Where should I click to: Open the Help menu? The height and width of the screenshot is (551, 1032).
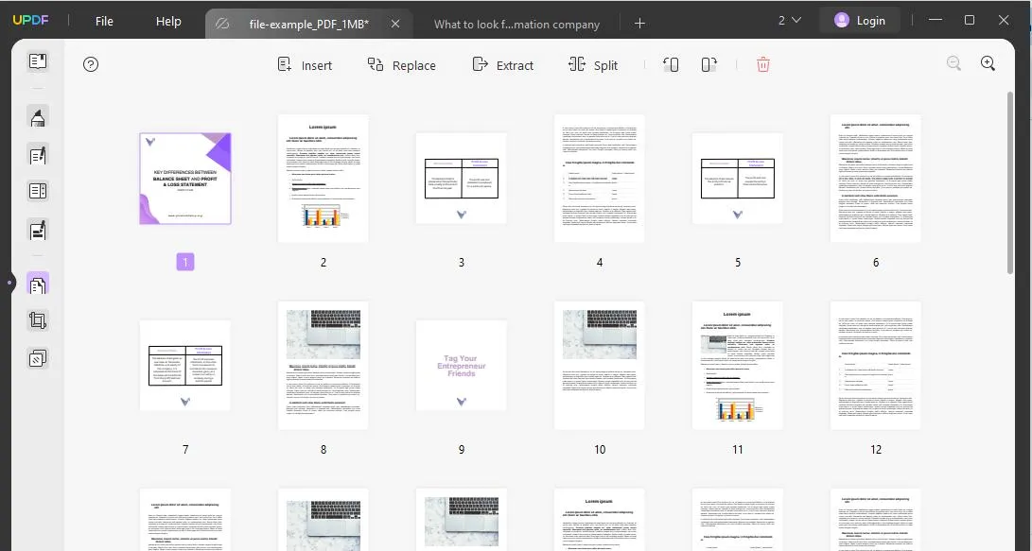click(x=168, y=21)
